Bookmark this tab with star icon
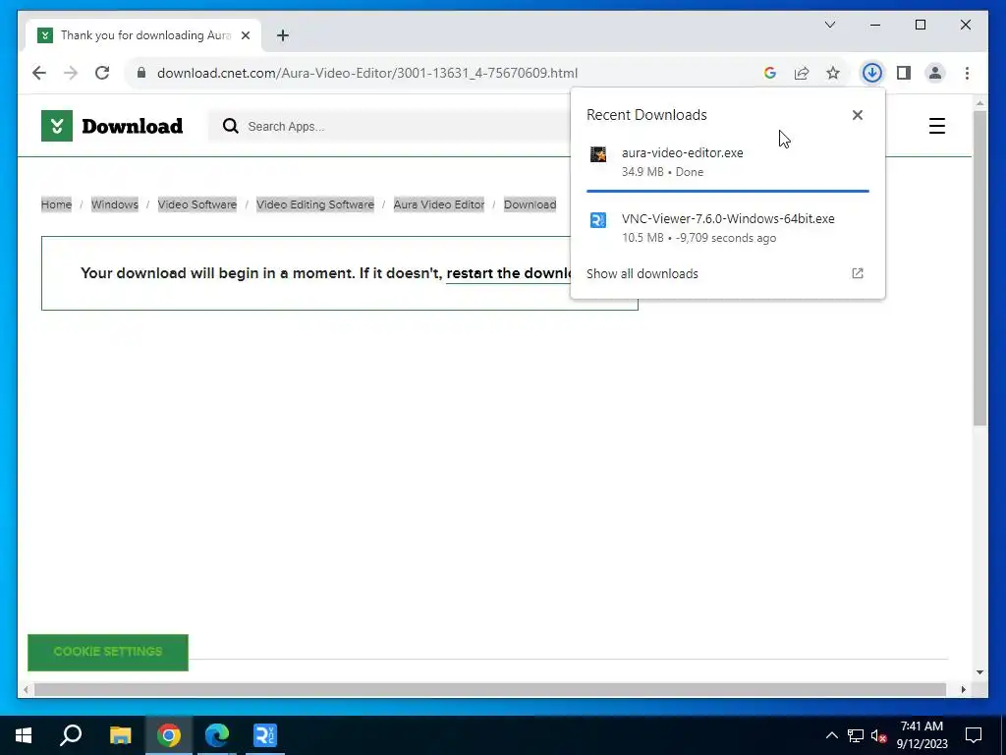This screenshot has width=1006, height=755. coord(833,73)
